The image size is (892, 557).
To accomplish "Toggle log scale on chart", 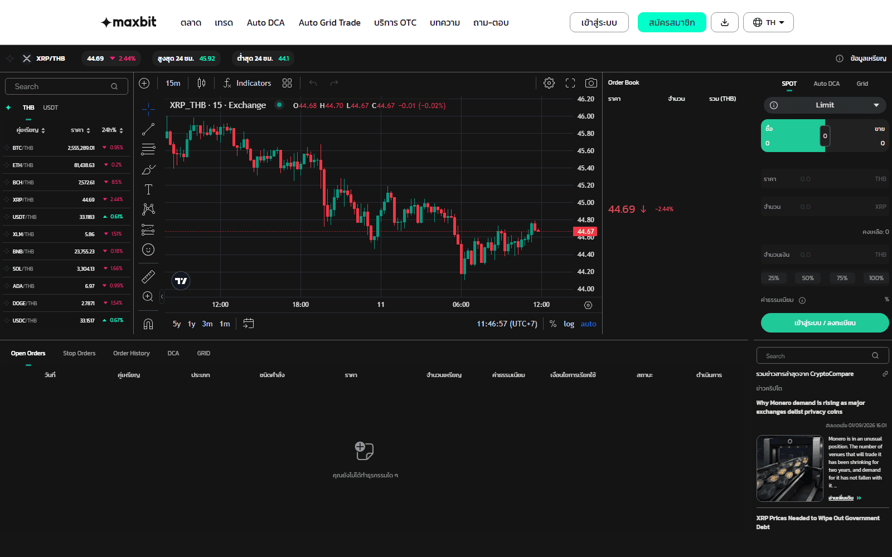I will 569,324.
